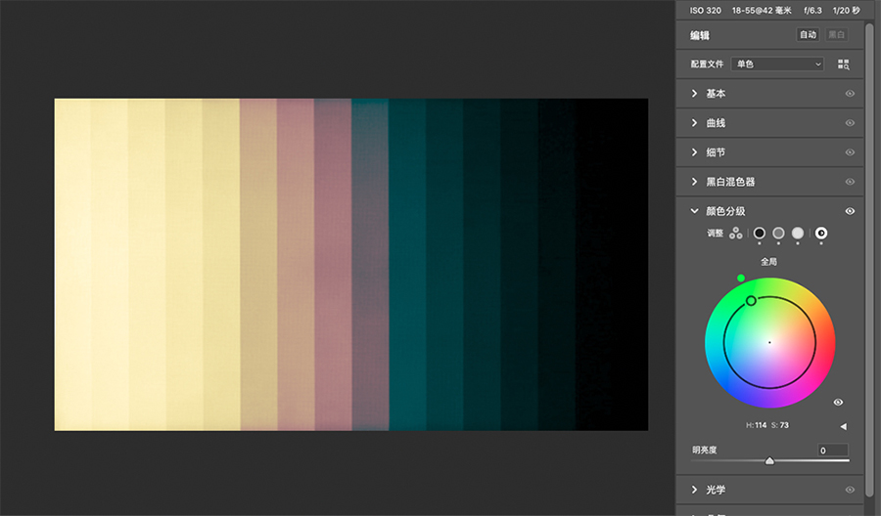This screenshot has width=881, height=516.
Task: Click the disclosure triangle beside the H/S values
Action: [x=843, y=426]
